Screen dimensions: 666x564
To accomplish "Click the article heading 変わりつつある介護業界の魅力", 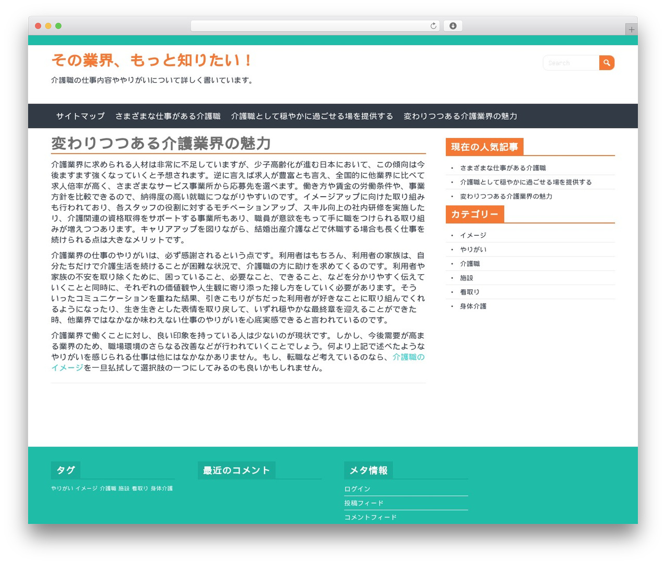I will tap(161, 144).
